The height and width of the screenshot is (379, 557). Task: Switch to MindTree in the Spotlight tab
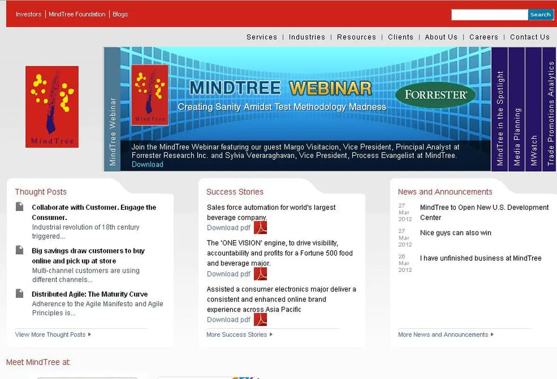point(500,109)
